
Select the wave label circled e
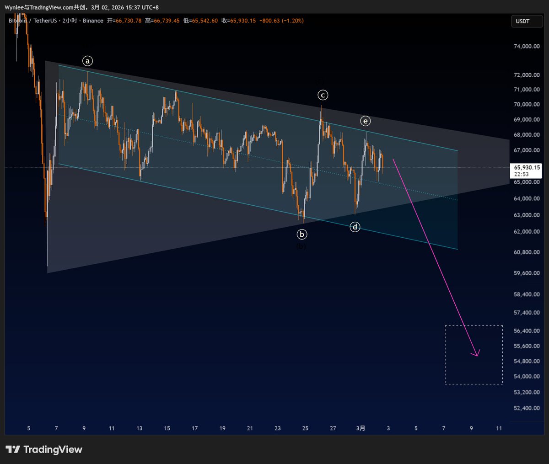[x=365, y=121]
